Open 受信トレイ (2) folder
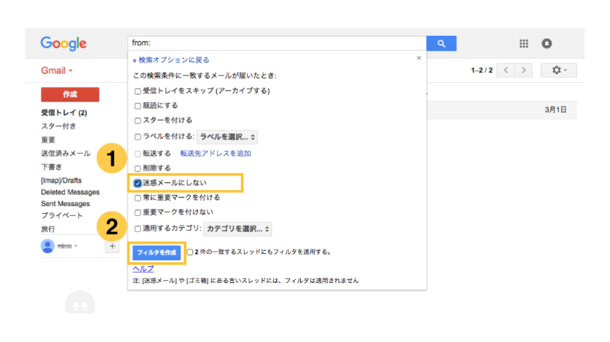This screenshot has height=342, width=610. tap(64, 113)
